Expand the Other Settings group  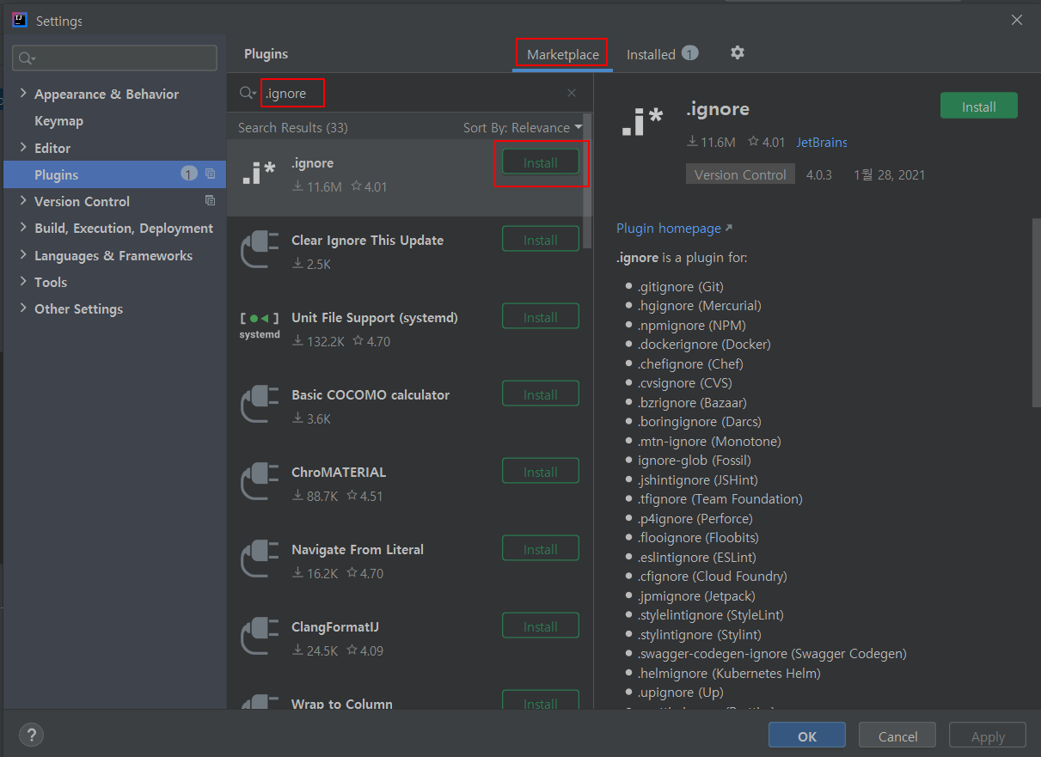pyautogui.click(x=23, y=308)
